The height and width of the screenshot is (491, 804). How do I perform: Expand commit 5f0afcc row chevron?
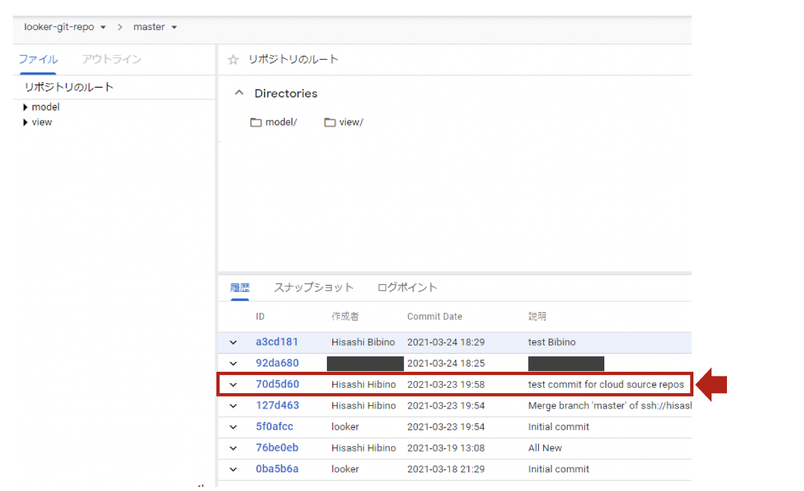233,427
